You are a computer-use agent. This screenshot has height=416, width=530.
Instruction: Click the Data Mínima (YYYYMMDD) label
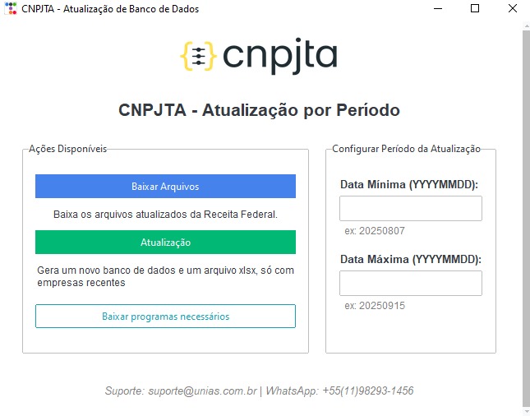coord(409,185)
